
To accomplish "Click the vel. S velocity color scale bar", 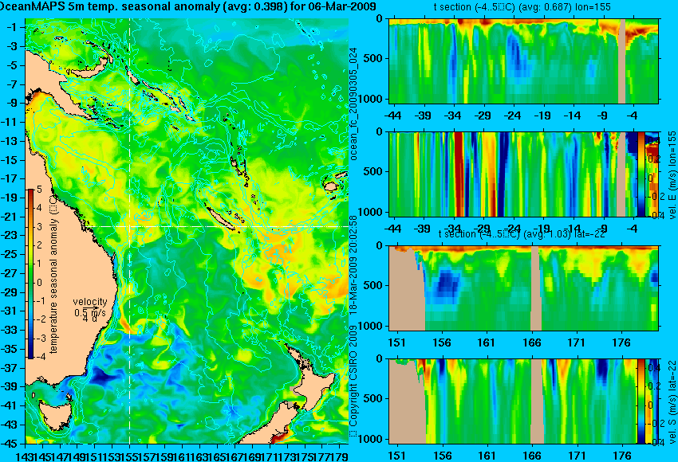I will [641, 401].
